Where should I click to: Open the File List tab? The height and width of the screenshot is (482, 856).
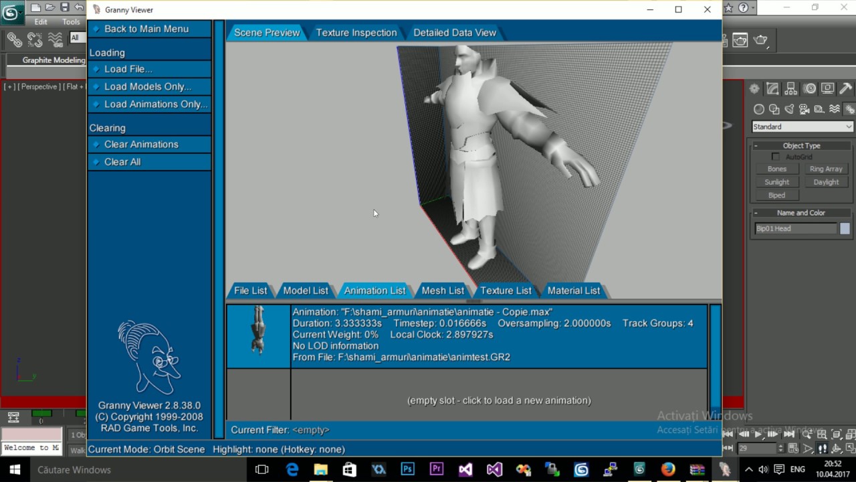click(x=251, y=291)
